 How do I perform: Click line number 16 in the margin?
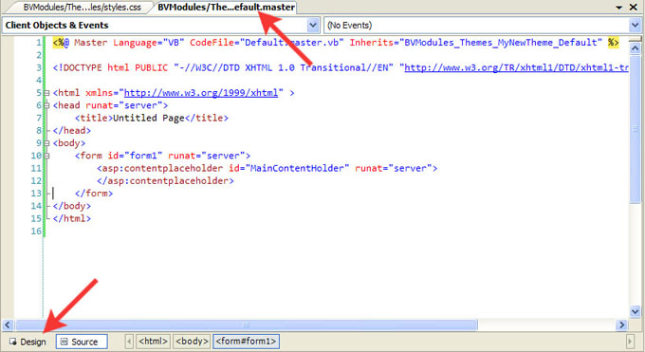click(x=36, y=232)
